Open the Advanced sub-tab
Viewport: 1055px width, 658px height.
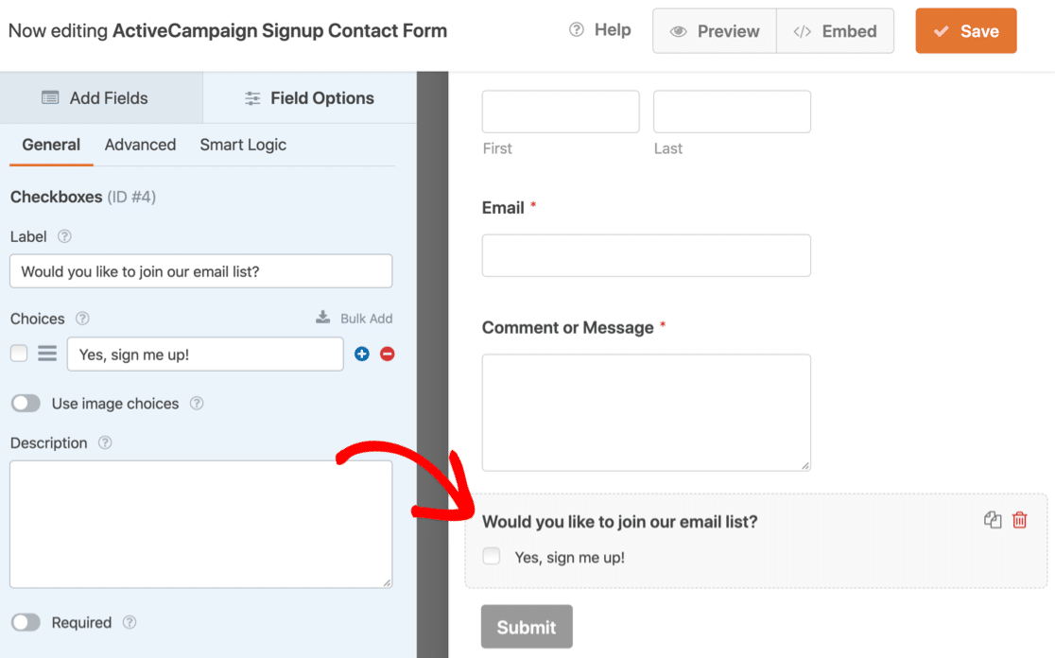pyautogui.click(x=140, y=145)
